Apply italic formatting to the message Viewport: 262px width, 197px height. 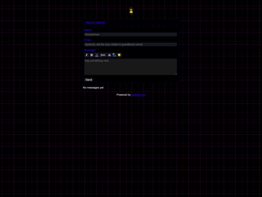[86, 55]
